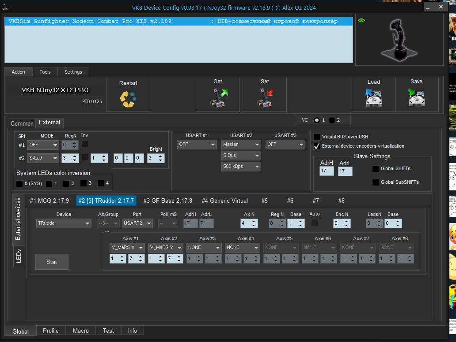Viewport: 456px width, 342px height.
Task: Click the LedsN Base stepper field
Action: point(393,223)
